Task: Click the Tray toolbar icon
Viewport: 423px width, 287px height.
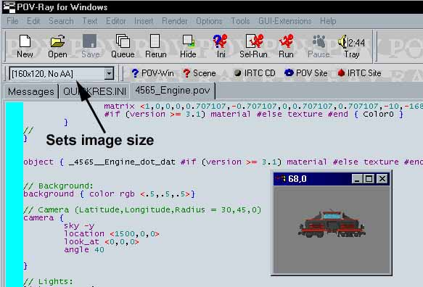Action: pyautogui.click(x=351, y=46)
